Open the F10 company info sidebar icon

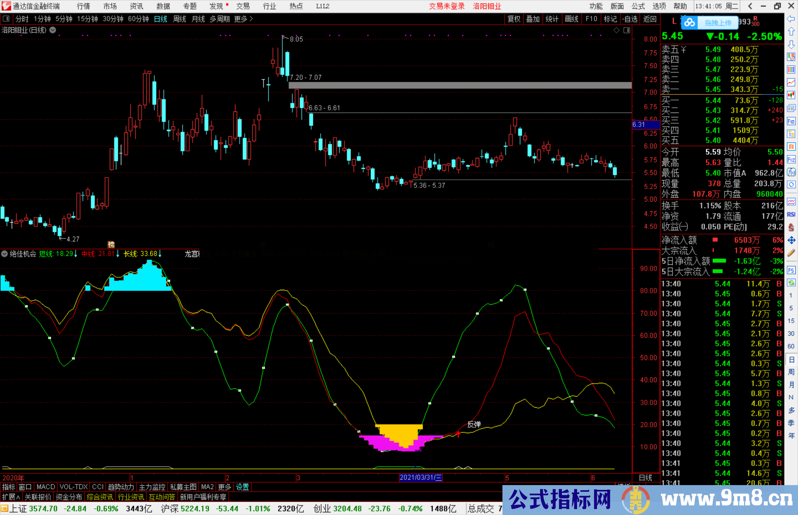(791, 121)
